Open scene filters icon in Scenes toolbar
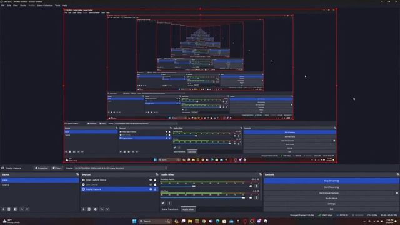The image size is (400, 225). click(x=15, y=209)
